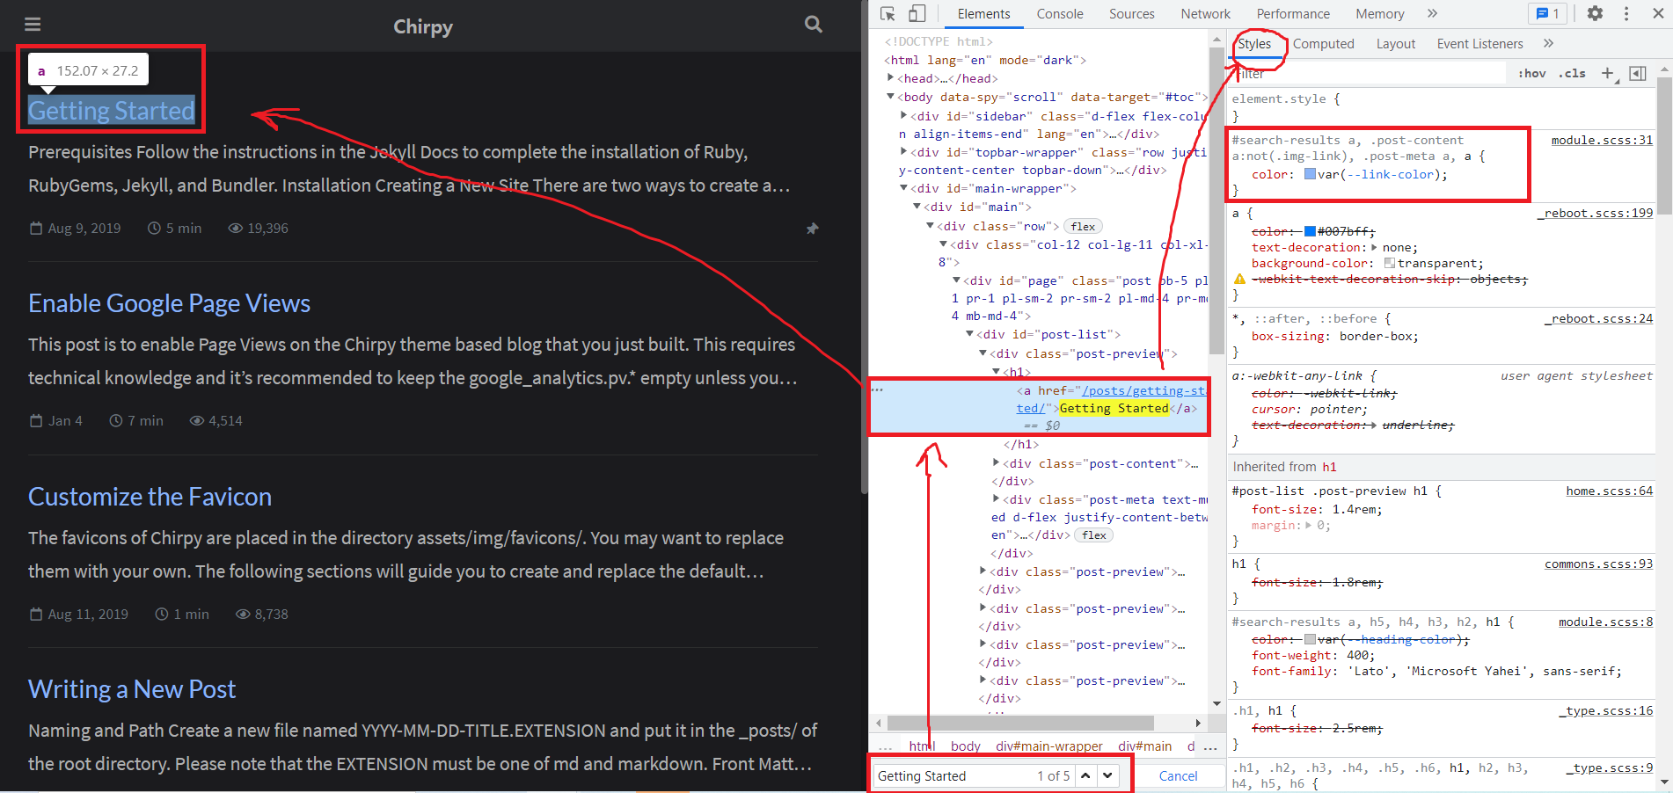Toggle the .cls element classes panel
Image resolution: width=1673 pixels, height=793 pixels.
[1572, 73]
